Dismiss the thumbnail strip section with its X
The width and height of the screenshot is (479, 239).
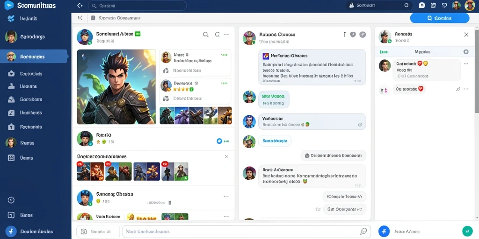[227, 156]
